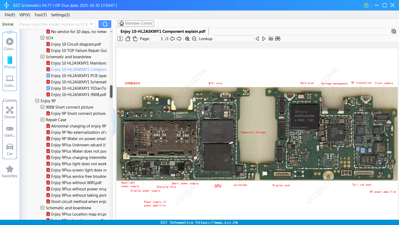
Task: Open Enjoy 9Plus charging intermittent file
Action: (76, 157)
